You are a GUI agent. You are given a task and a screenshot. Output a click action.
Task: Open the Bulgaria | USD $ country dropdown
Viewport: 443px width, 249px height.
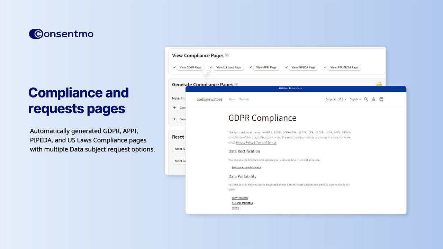tap(336, 99)
